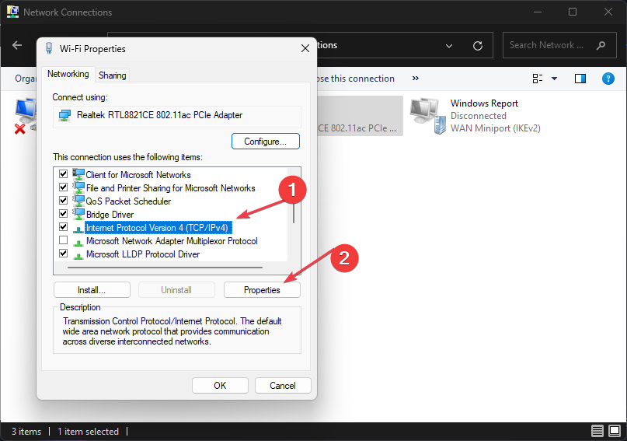
Task: Toggle the Bridge Driver checkbox
Action: (x=63, y=214)
